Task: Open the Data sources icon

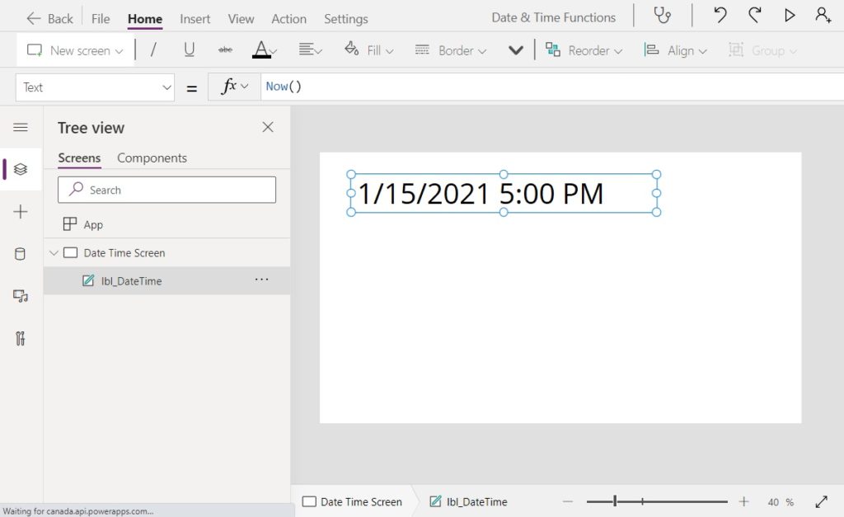Action: tap(21, 253)
